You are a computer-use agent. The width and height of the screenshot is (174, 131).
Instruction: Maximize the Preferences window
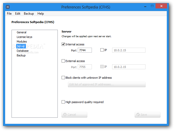[x=152, y=6]
